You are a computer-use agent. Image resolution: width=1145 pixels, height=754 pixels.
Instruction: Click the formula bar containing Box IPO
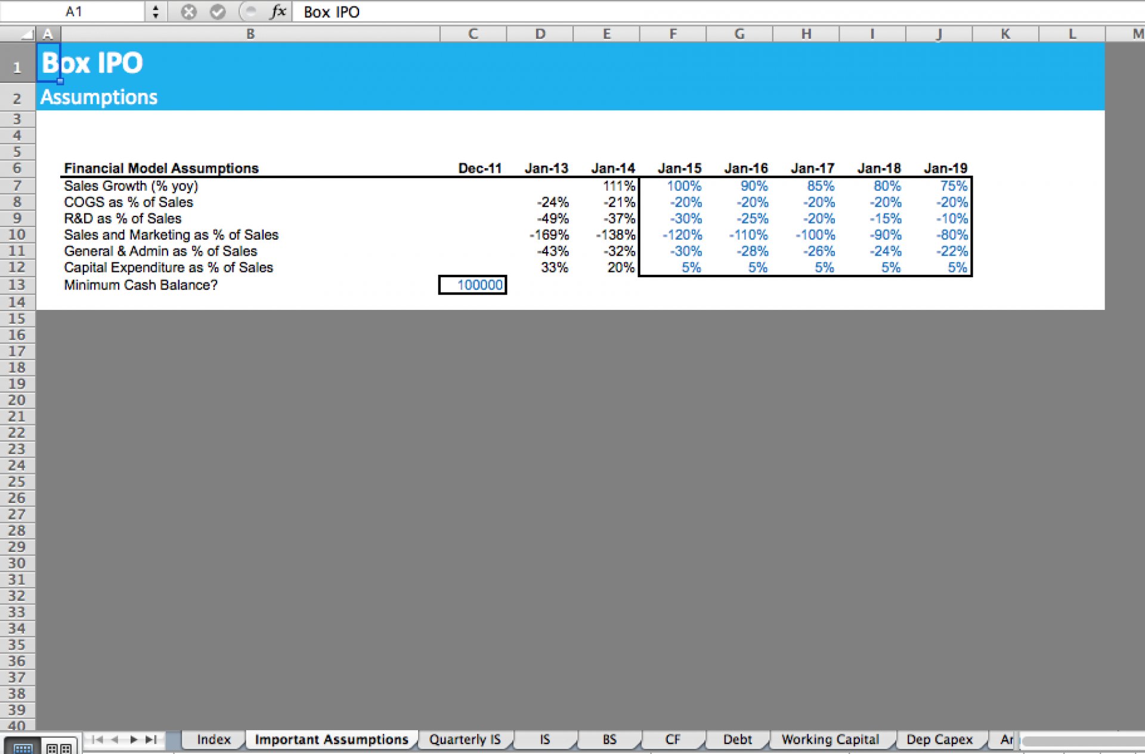coord(718,12)
